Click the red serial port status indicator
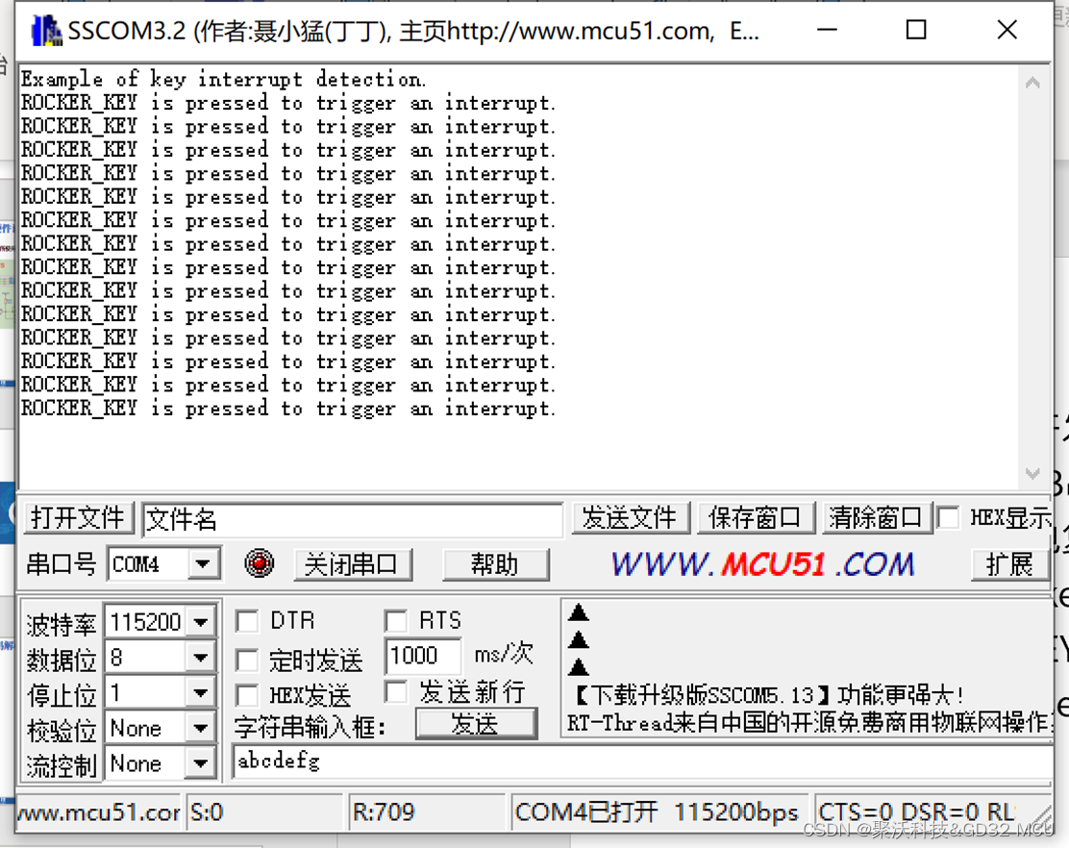1069x848 pixels. click(259, 563)
